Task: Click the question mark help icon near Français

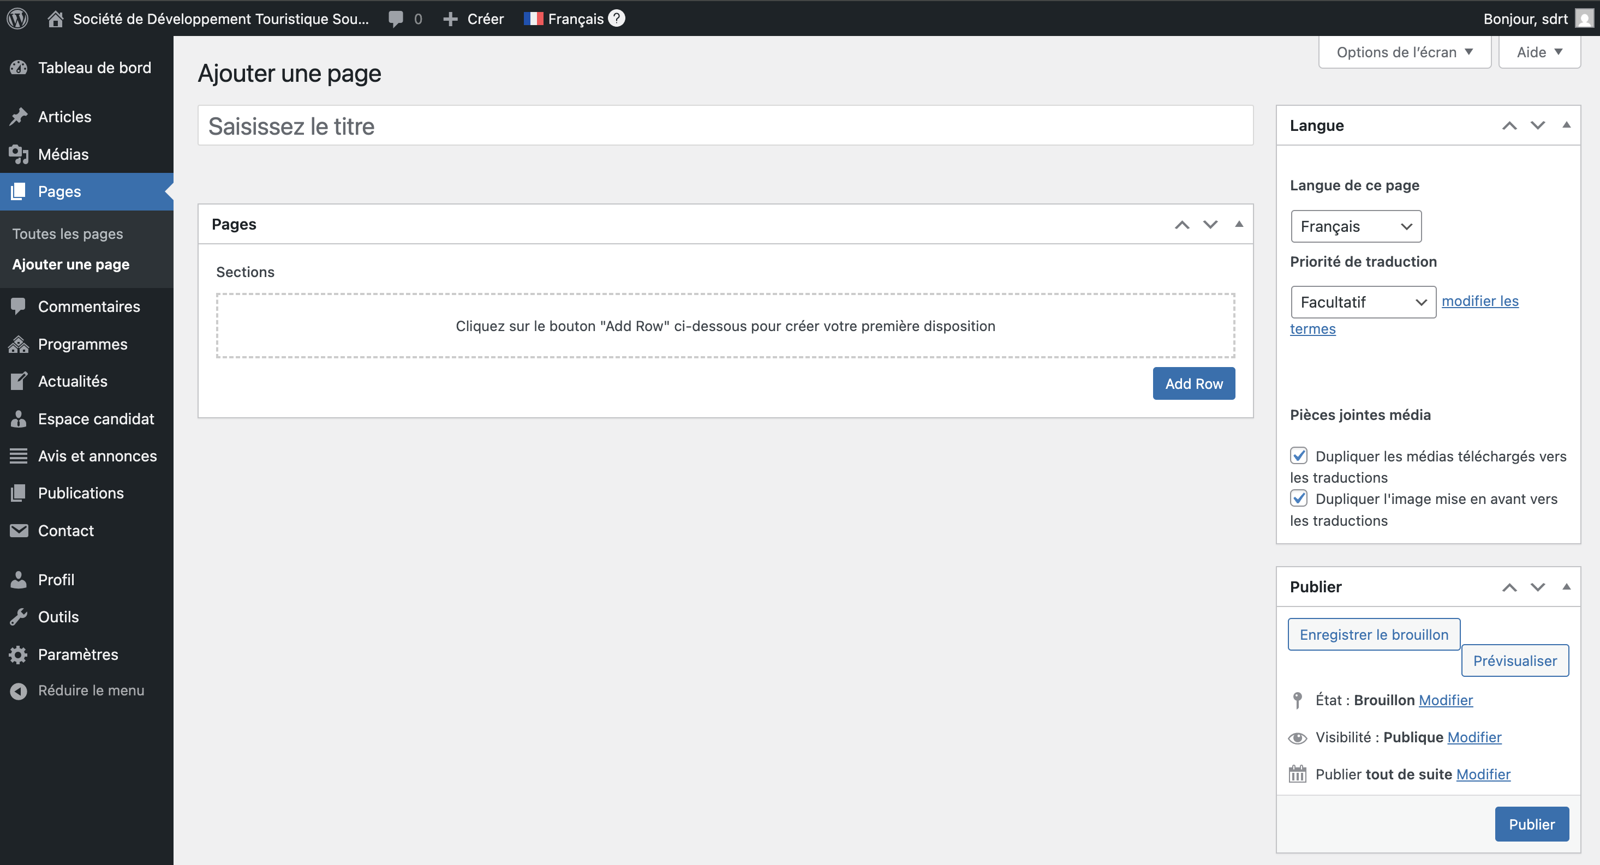Action: (x=617, y=19)
